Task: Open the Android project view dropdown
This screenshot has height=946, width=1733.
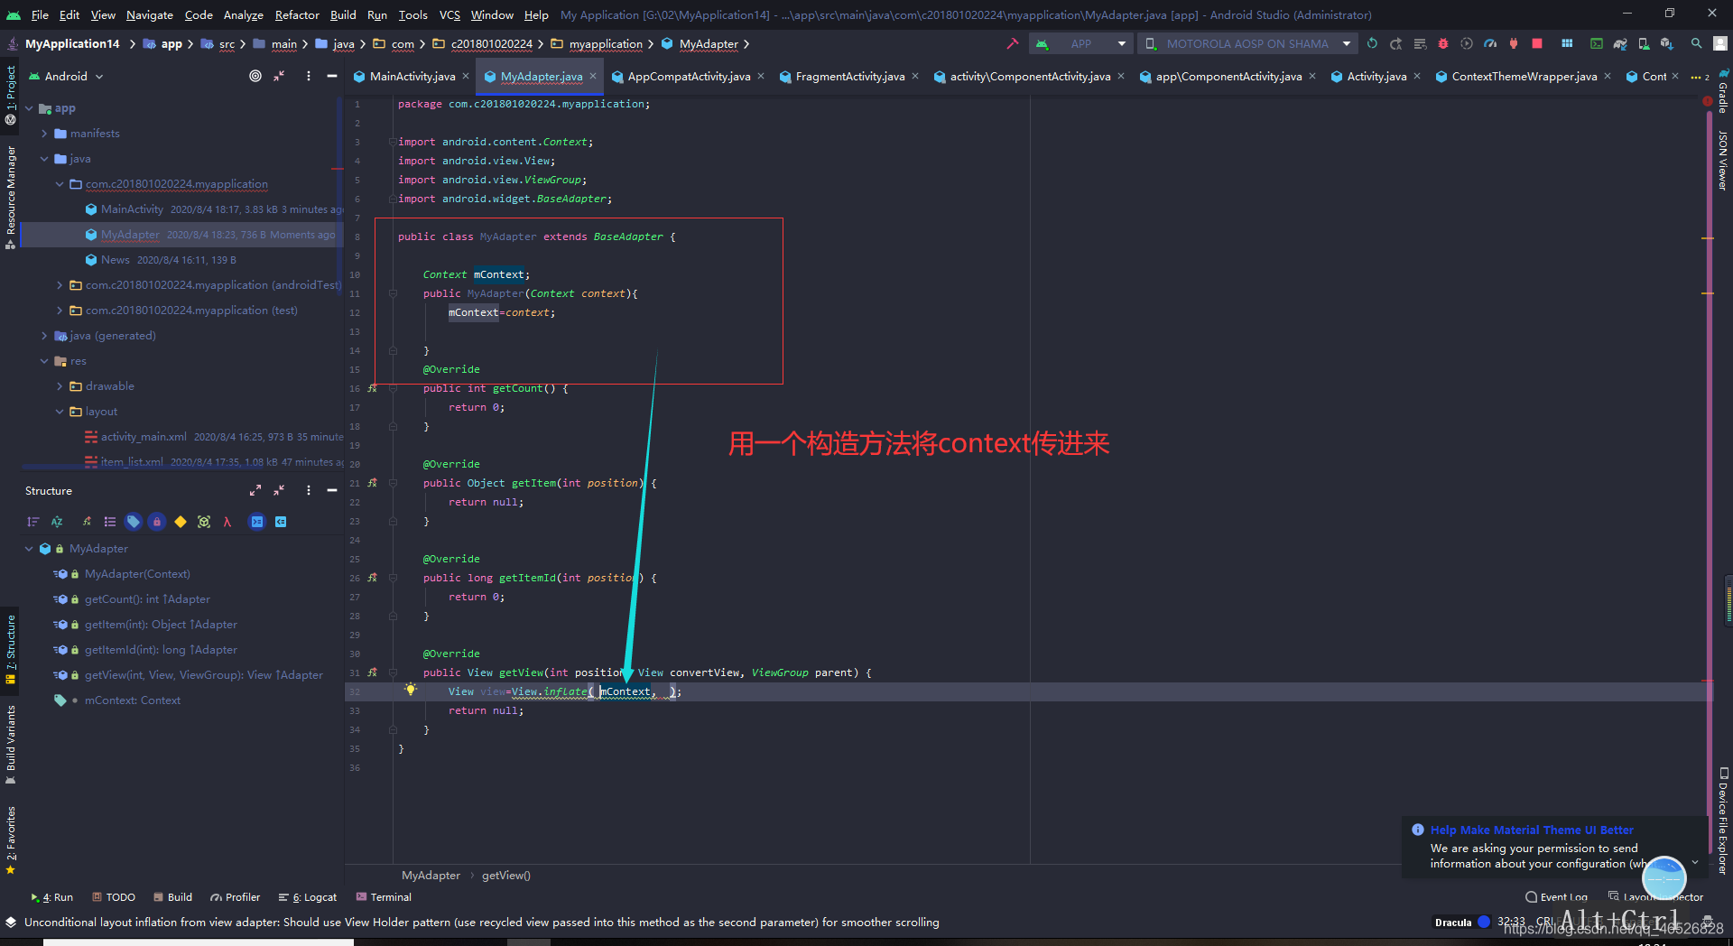Action: click(x=66, y=76)
